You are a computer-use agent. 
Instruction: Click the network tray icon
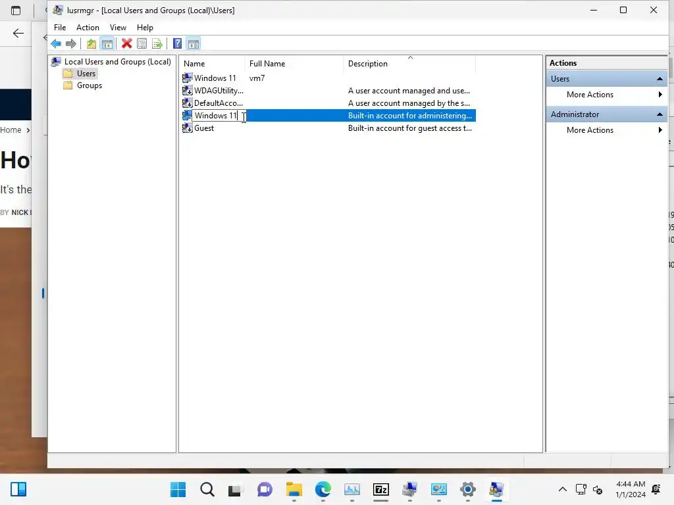[581, 489]
